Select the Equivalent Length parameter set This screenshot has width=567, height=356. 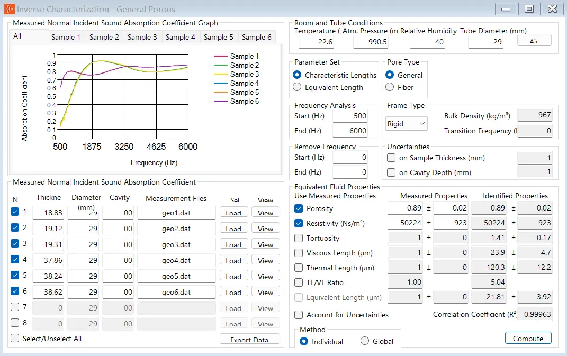297,87
